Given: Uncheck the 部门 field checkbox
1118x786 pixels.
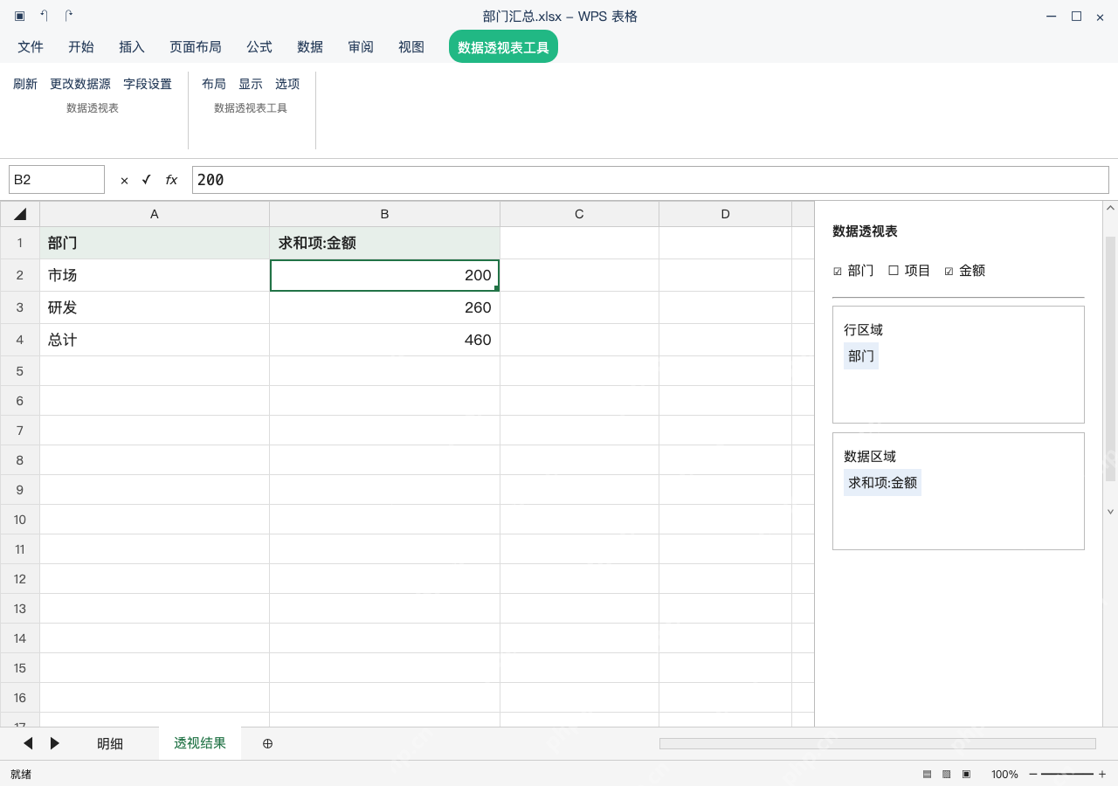Looking at the screenshot, I should point(838,272).
